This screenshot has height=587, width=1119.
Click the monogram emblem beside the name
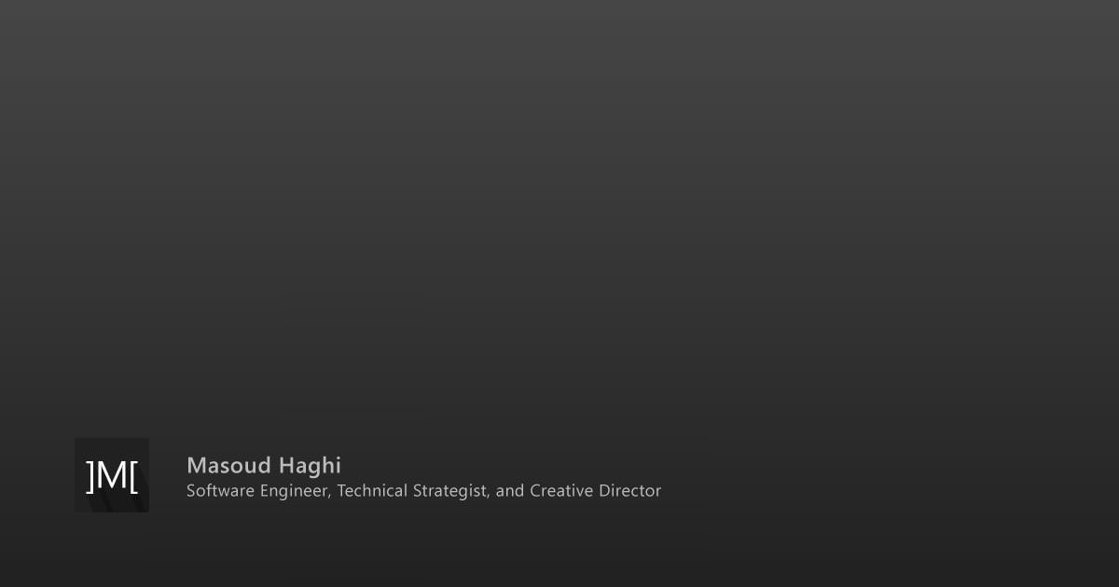point(112,475)
